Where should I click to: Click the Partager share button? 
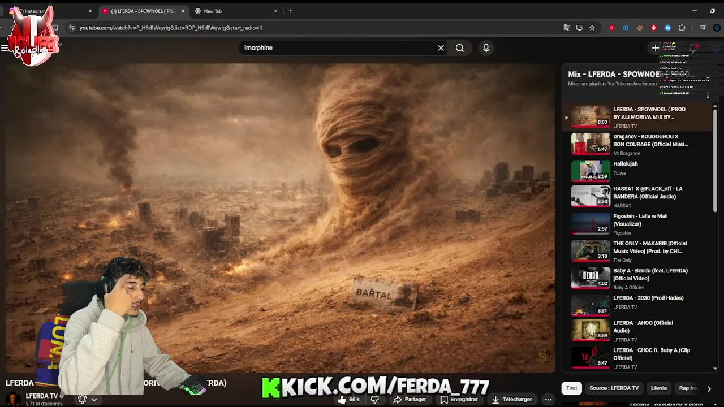click(410, 399)
